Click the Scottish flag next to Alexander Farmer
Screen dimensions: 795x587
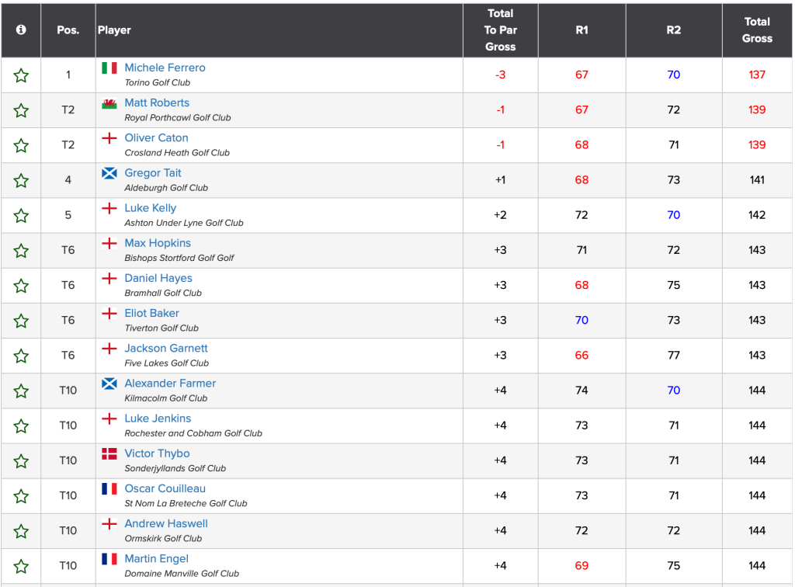click(109, 384)
